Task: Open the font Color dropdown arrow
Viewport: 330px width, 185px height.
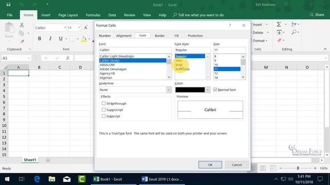Action: 207,90
